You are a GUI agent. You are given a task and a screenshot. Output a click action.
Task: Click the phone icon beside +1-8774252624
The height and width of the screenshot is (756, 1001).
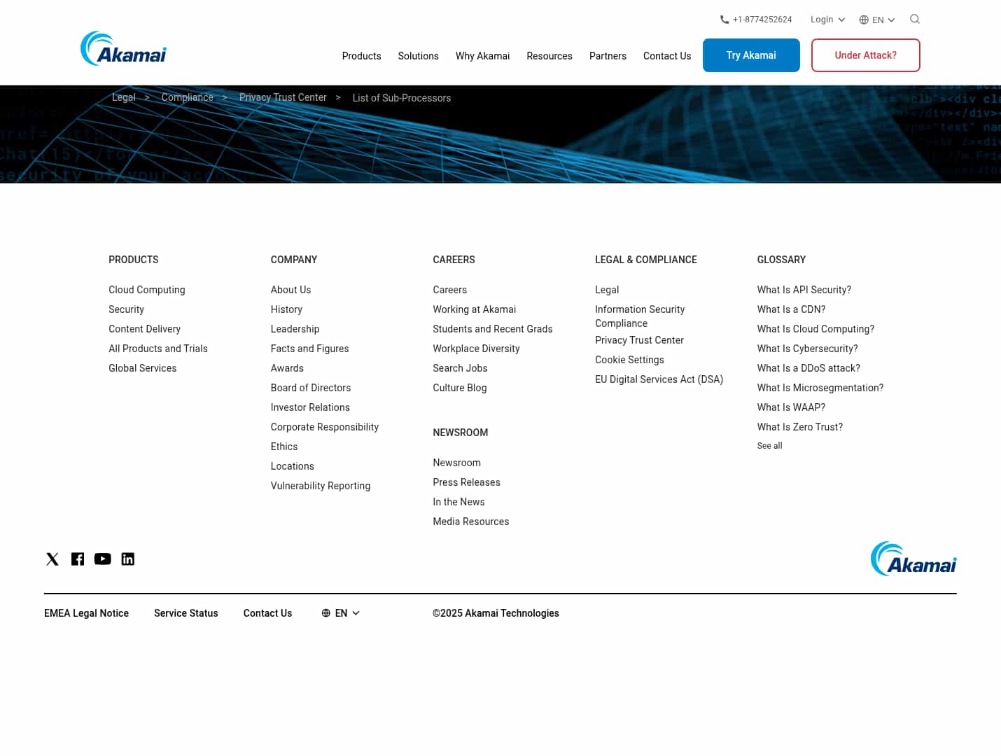point(724,20)
